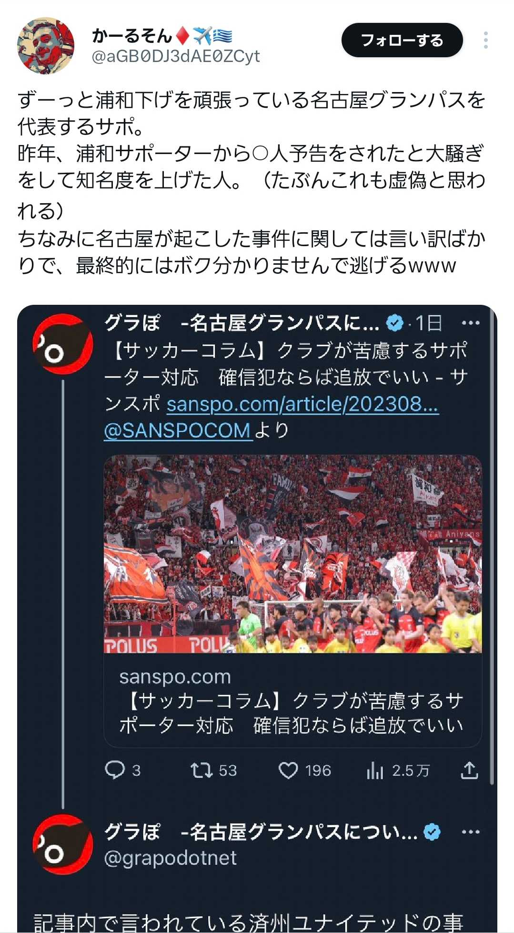Tap reply icon showing 3 replies

click(x=122, y=770)
